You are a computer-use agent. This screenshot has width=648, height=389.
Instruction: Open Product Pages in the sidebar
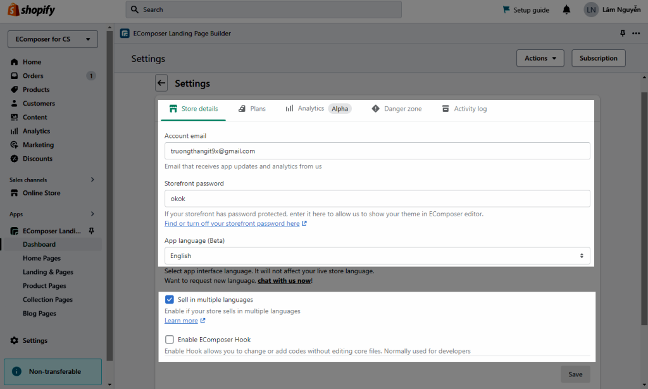tap(45, 286)
